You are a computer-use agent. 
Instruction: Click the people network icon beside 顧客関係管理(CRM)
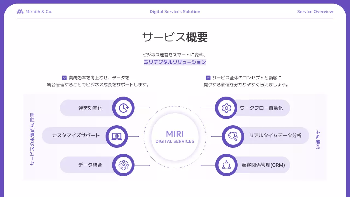point(226,165)
